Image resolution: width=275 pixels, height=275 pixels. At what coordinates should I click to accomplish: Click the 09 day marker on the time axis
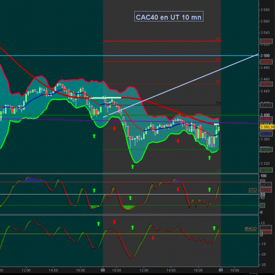(x=221, y=270)
